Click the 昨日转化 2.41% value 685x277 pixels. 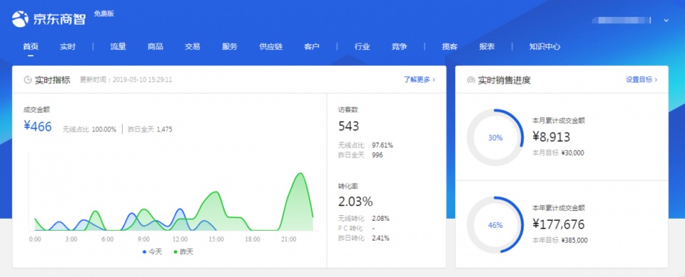363,238
